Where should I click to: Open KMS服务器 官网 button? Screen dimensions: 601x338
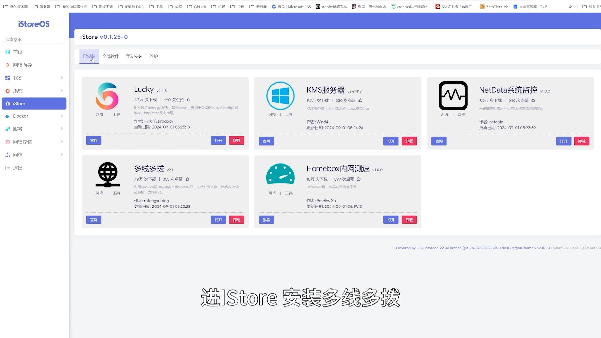pos(266,141)
